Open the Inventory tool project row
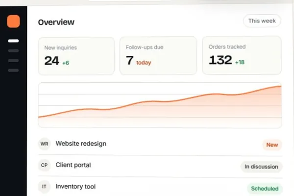Viewport: 294px width, 196px height. click(x=160, y=187)
